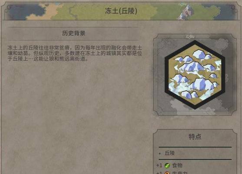Click the 生产力 yield label
The height and width of the screenshot is (174, 242).
[x=180, y=173]
